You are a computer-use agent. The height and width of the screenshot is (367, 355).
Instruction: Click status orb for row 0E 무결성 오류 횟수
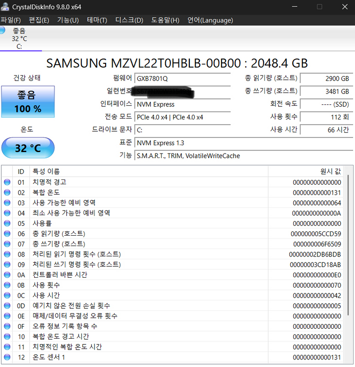click(x=7, y=316)
